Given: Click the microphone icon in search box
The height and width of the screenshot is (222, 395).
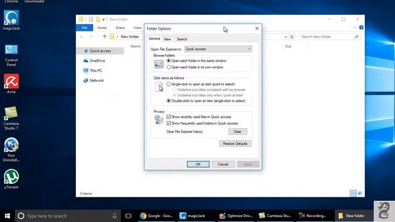Looking at the screenshot, I should pos(114,216).
